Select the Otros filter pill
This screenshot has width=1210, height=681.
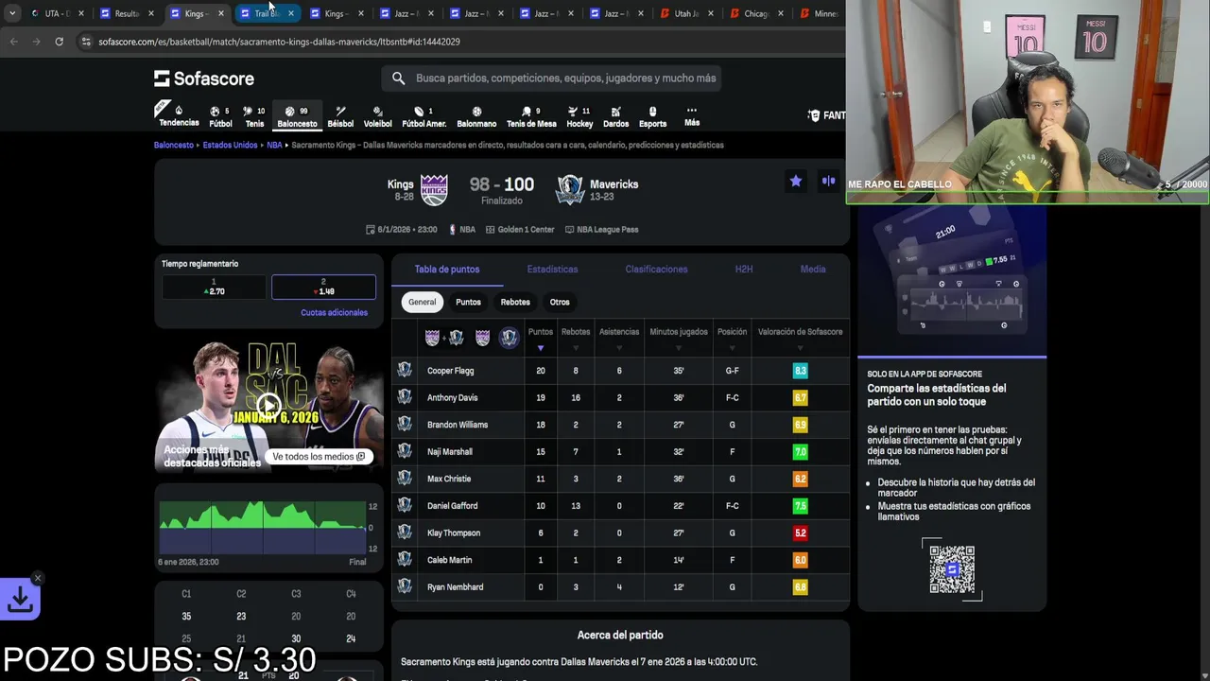pyautogui.click(x=560, y=302)
